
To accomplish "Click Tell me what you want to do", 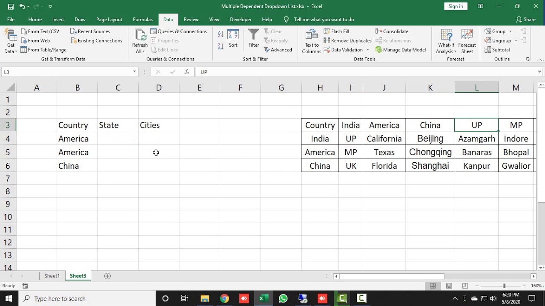I will point(324,20).
